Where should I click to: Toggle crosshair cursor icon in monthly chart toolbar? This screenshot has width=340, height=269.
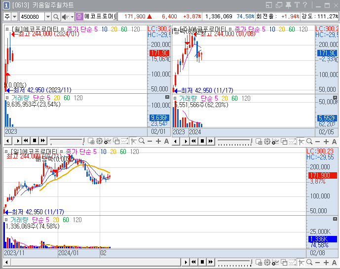(134, 142)
